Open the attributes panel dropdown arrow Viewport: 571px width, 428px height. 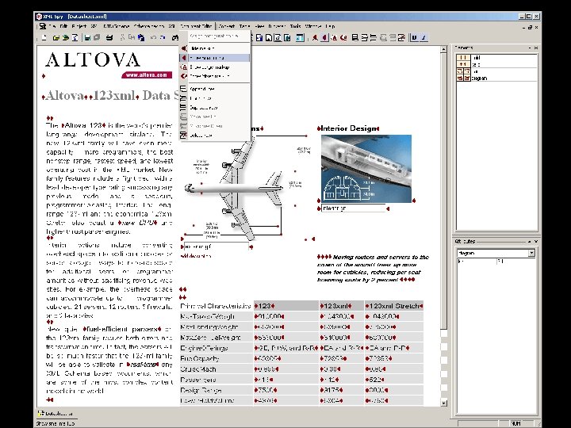pyautogui.click(x=531, y=253)
